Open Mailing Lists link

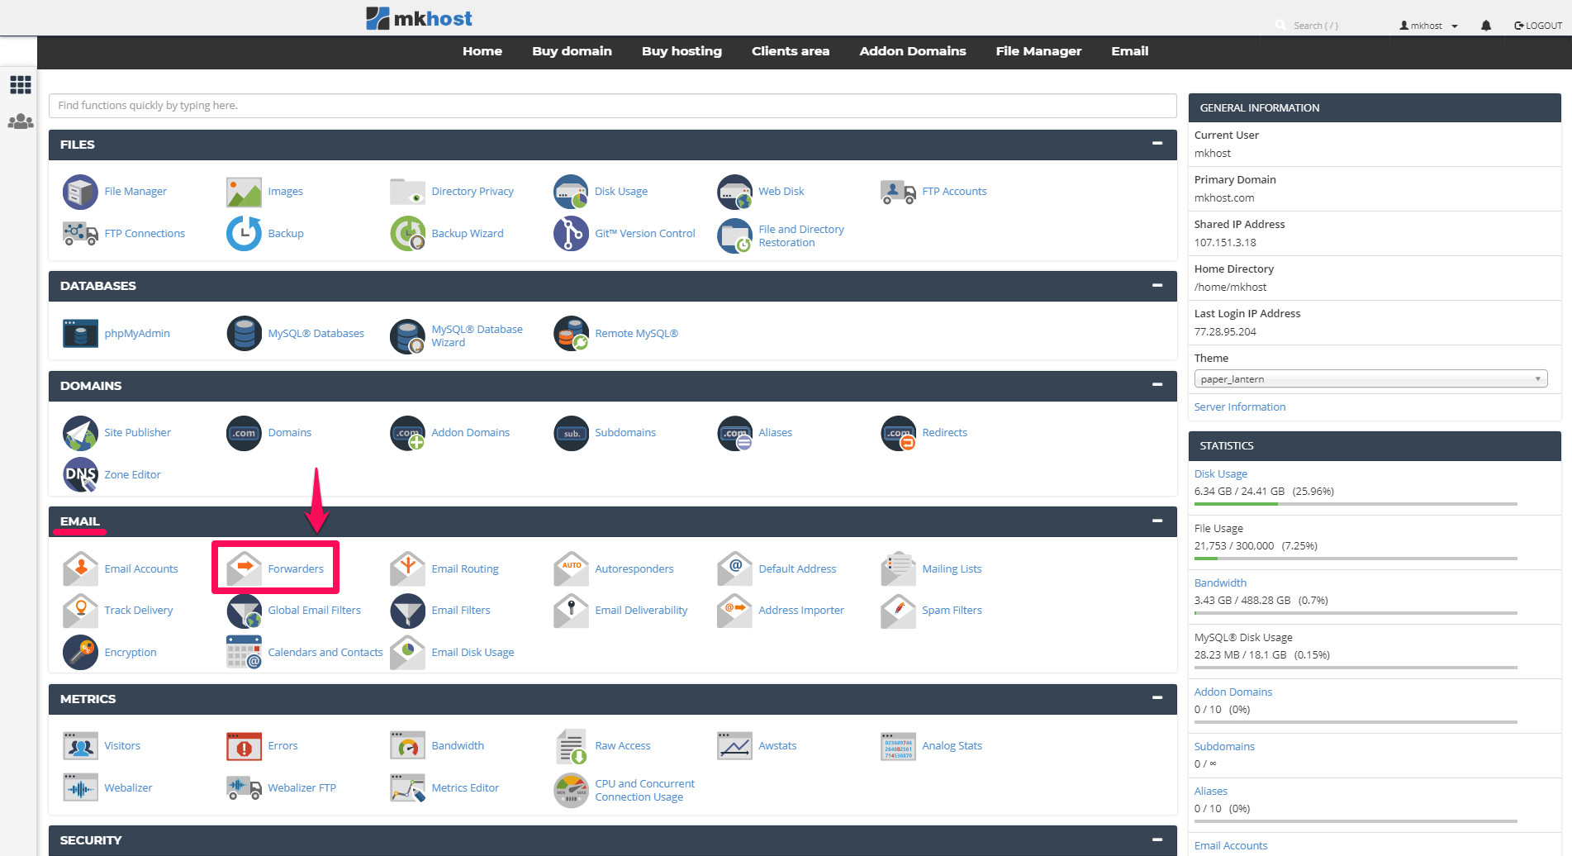tap(952, 569)
